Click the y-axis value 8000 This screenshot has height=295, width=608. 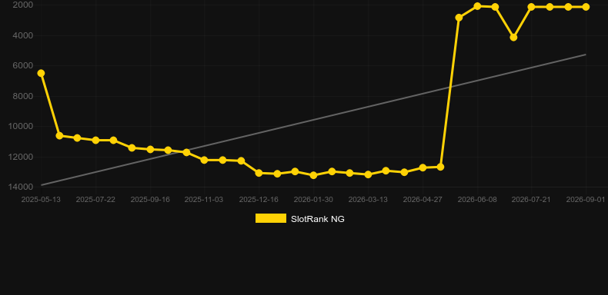point(23,96)
